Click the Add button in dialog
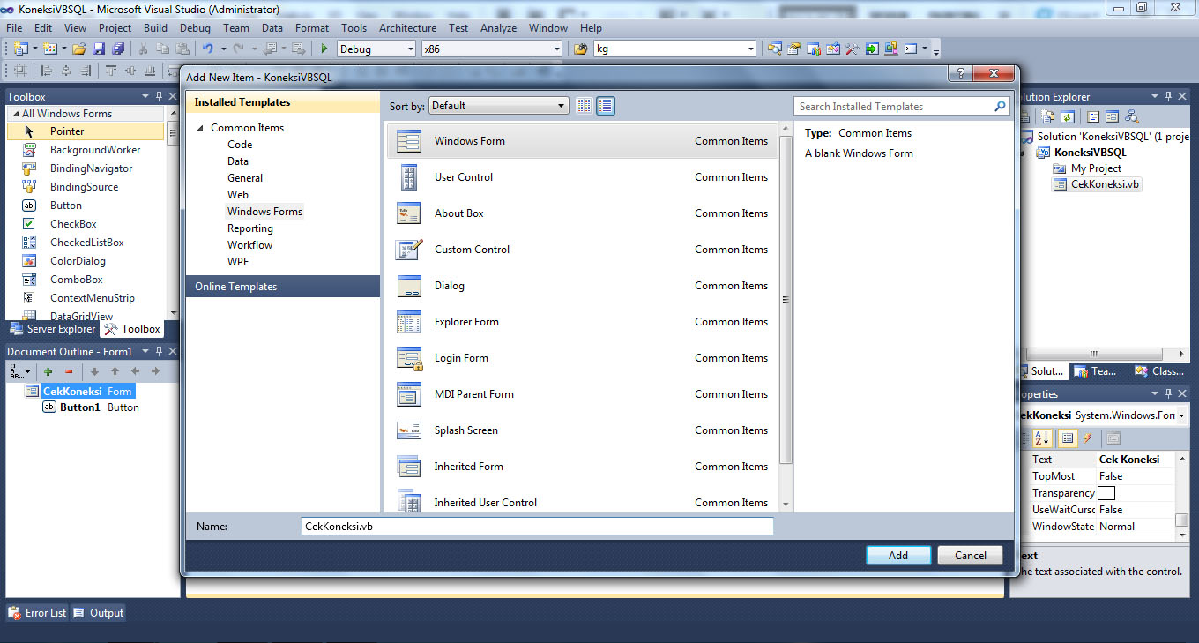The height and width of the screenshot is (643, 1199). click(898, 556)
